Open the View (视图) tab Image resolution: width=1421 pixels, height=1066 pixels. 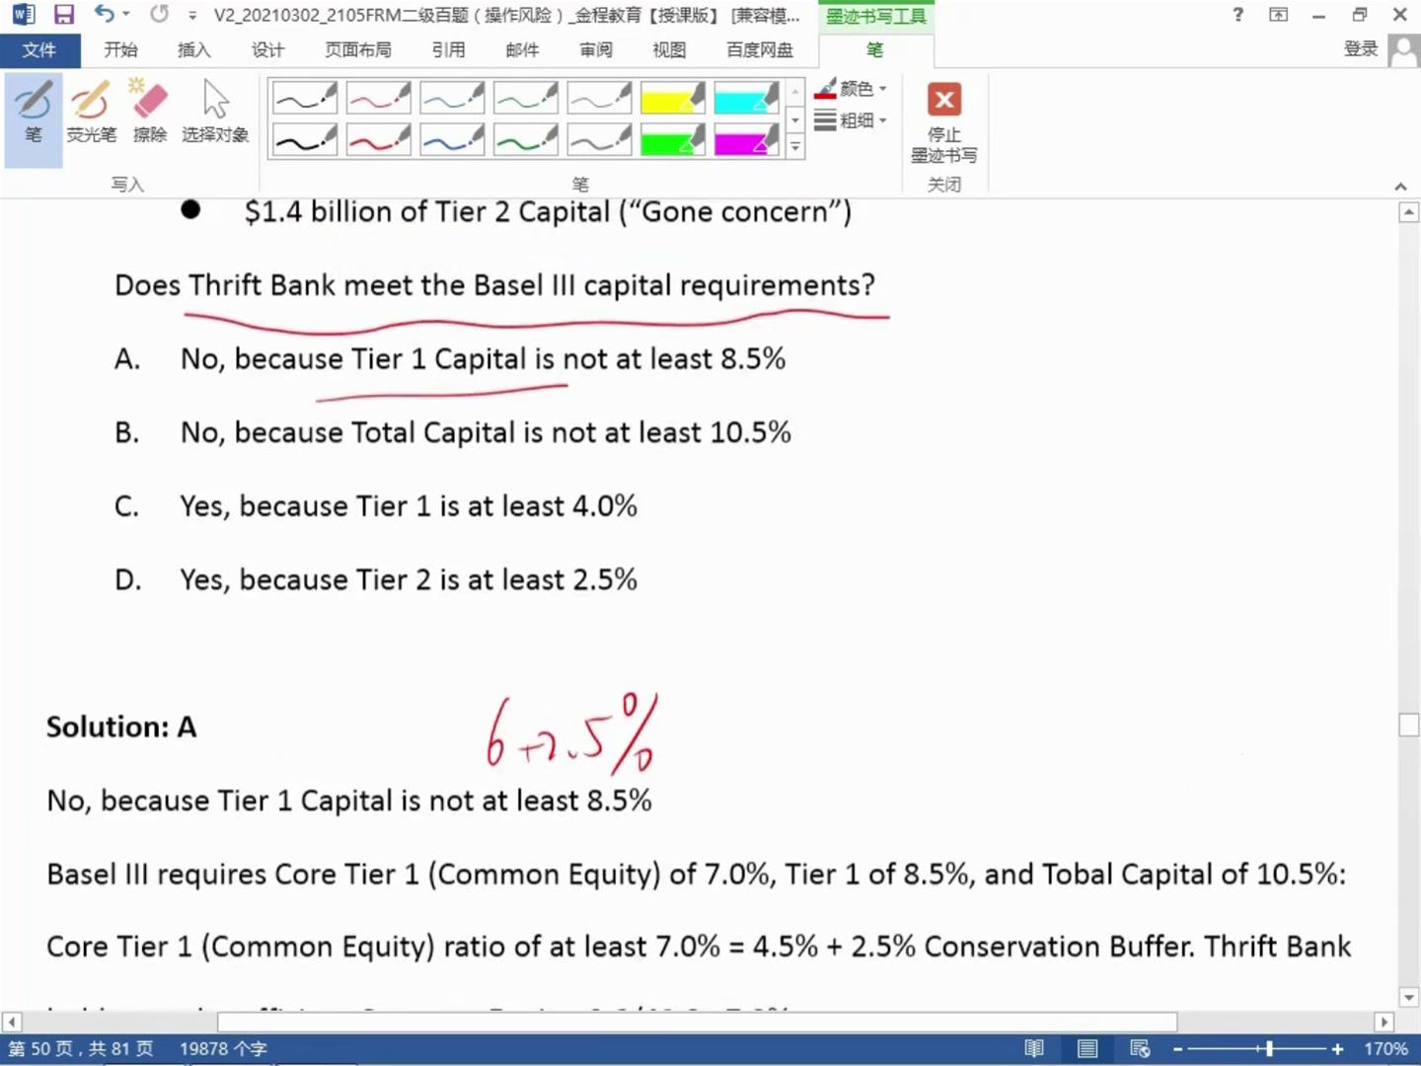[x=669, y=50]
